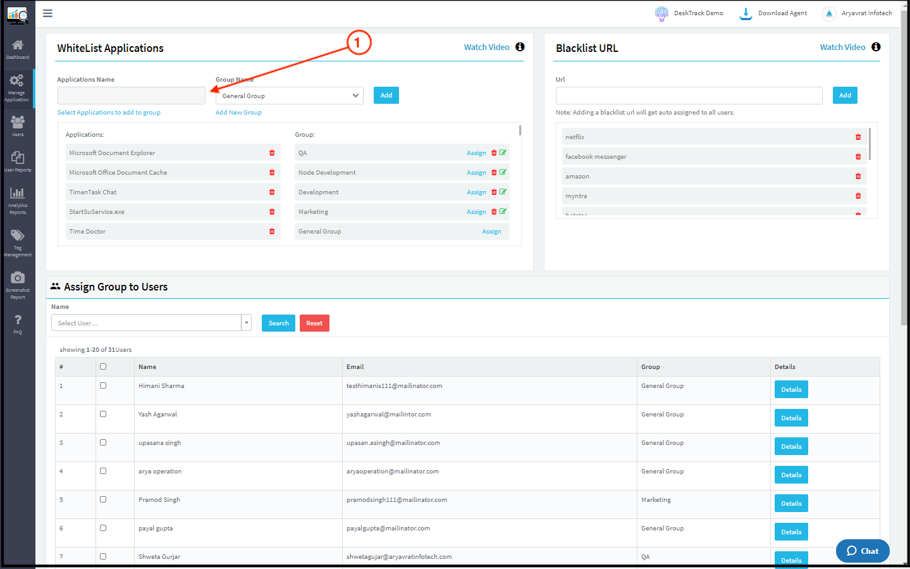The height and width of the screenshot is (569, 910).
Task: Edit the Node Development group
Action: pos(503,172)
